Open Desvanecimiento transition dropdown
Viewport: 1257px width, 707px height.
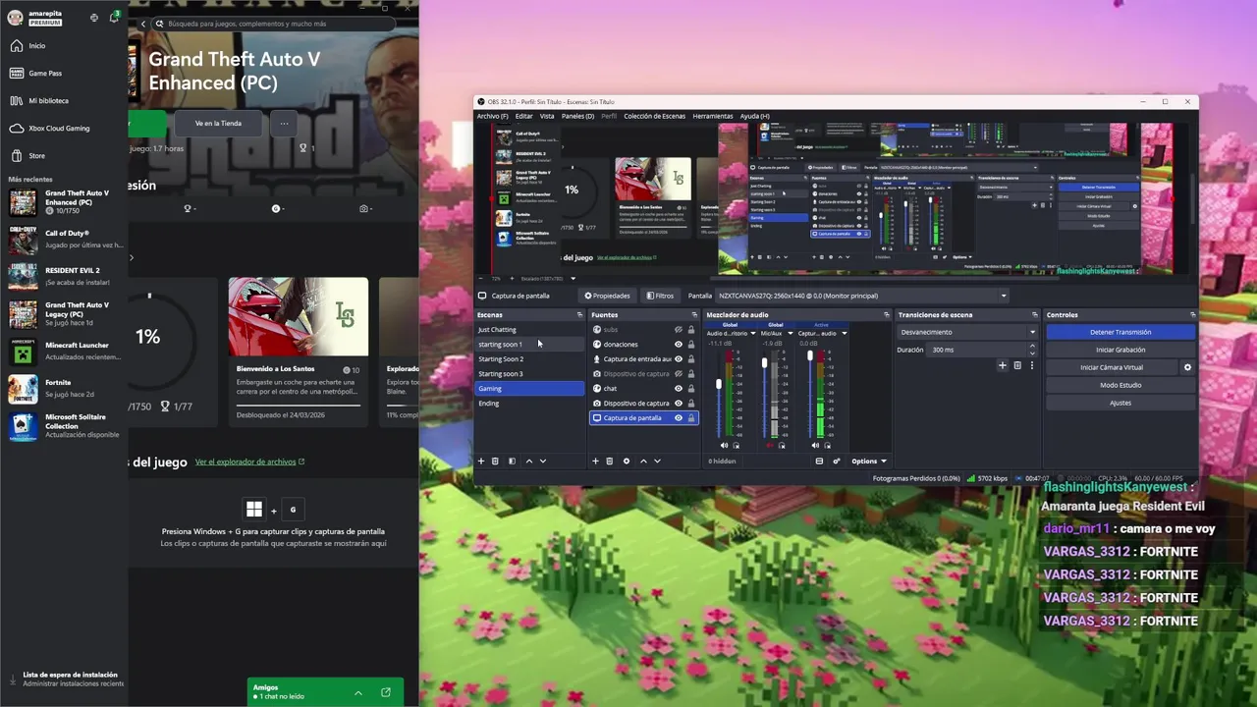point(967,332)
